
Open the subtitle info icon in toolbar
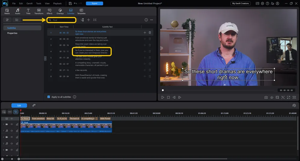tap(146, 20)
